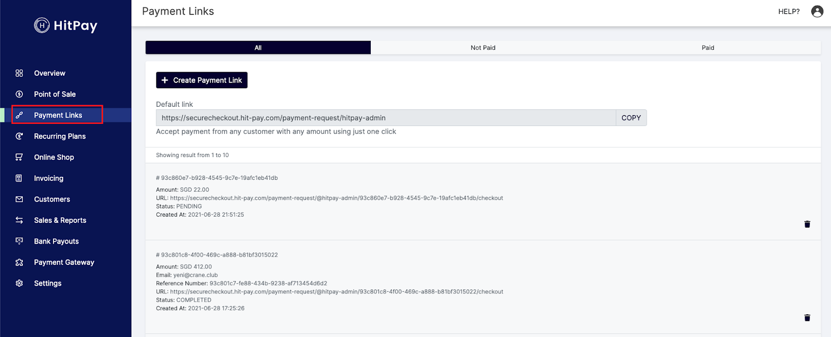Click the Showing result from 1 to 10 text
The height and width of the screenshot is (337, 831).
point(192,155)
